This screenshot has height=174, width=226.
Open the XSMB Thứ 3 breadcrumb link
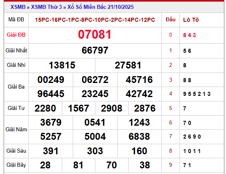coord(46,7)
